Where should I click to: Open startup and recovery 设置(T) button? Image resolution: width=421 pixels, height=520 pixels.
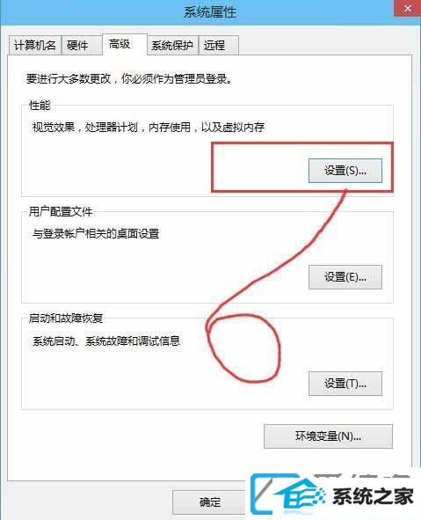tap(345, 384)
